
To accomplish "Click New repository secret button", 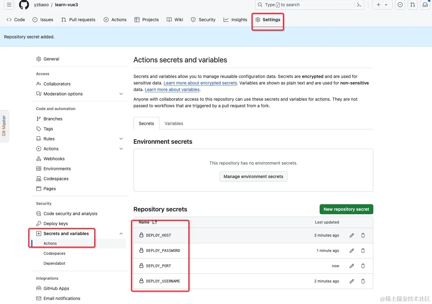I will (346, 209).
